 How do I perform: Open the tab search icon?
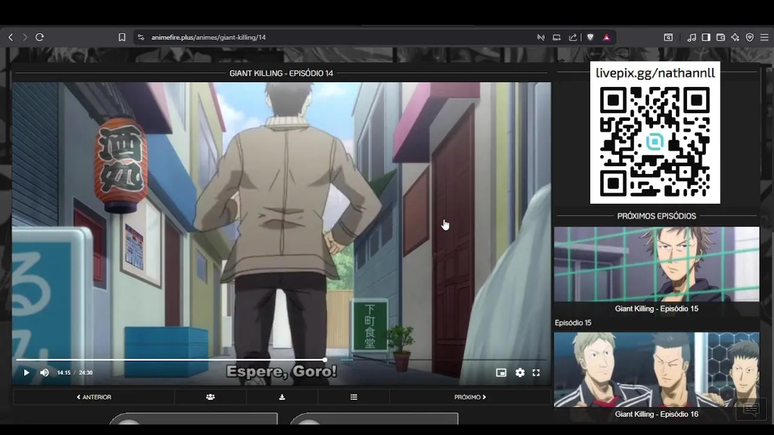pyautogui.click(x=668, y=37)
